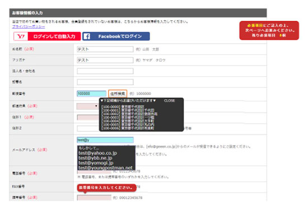This screenshot has height=206, width=308.
Task: Click the red required-items notice box
Action: tap(269, 30)
